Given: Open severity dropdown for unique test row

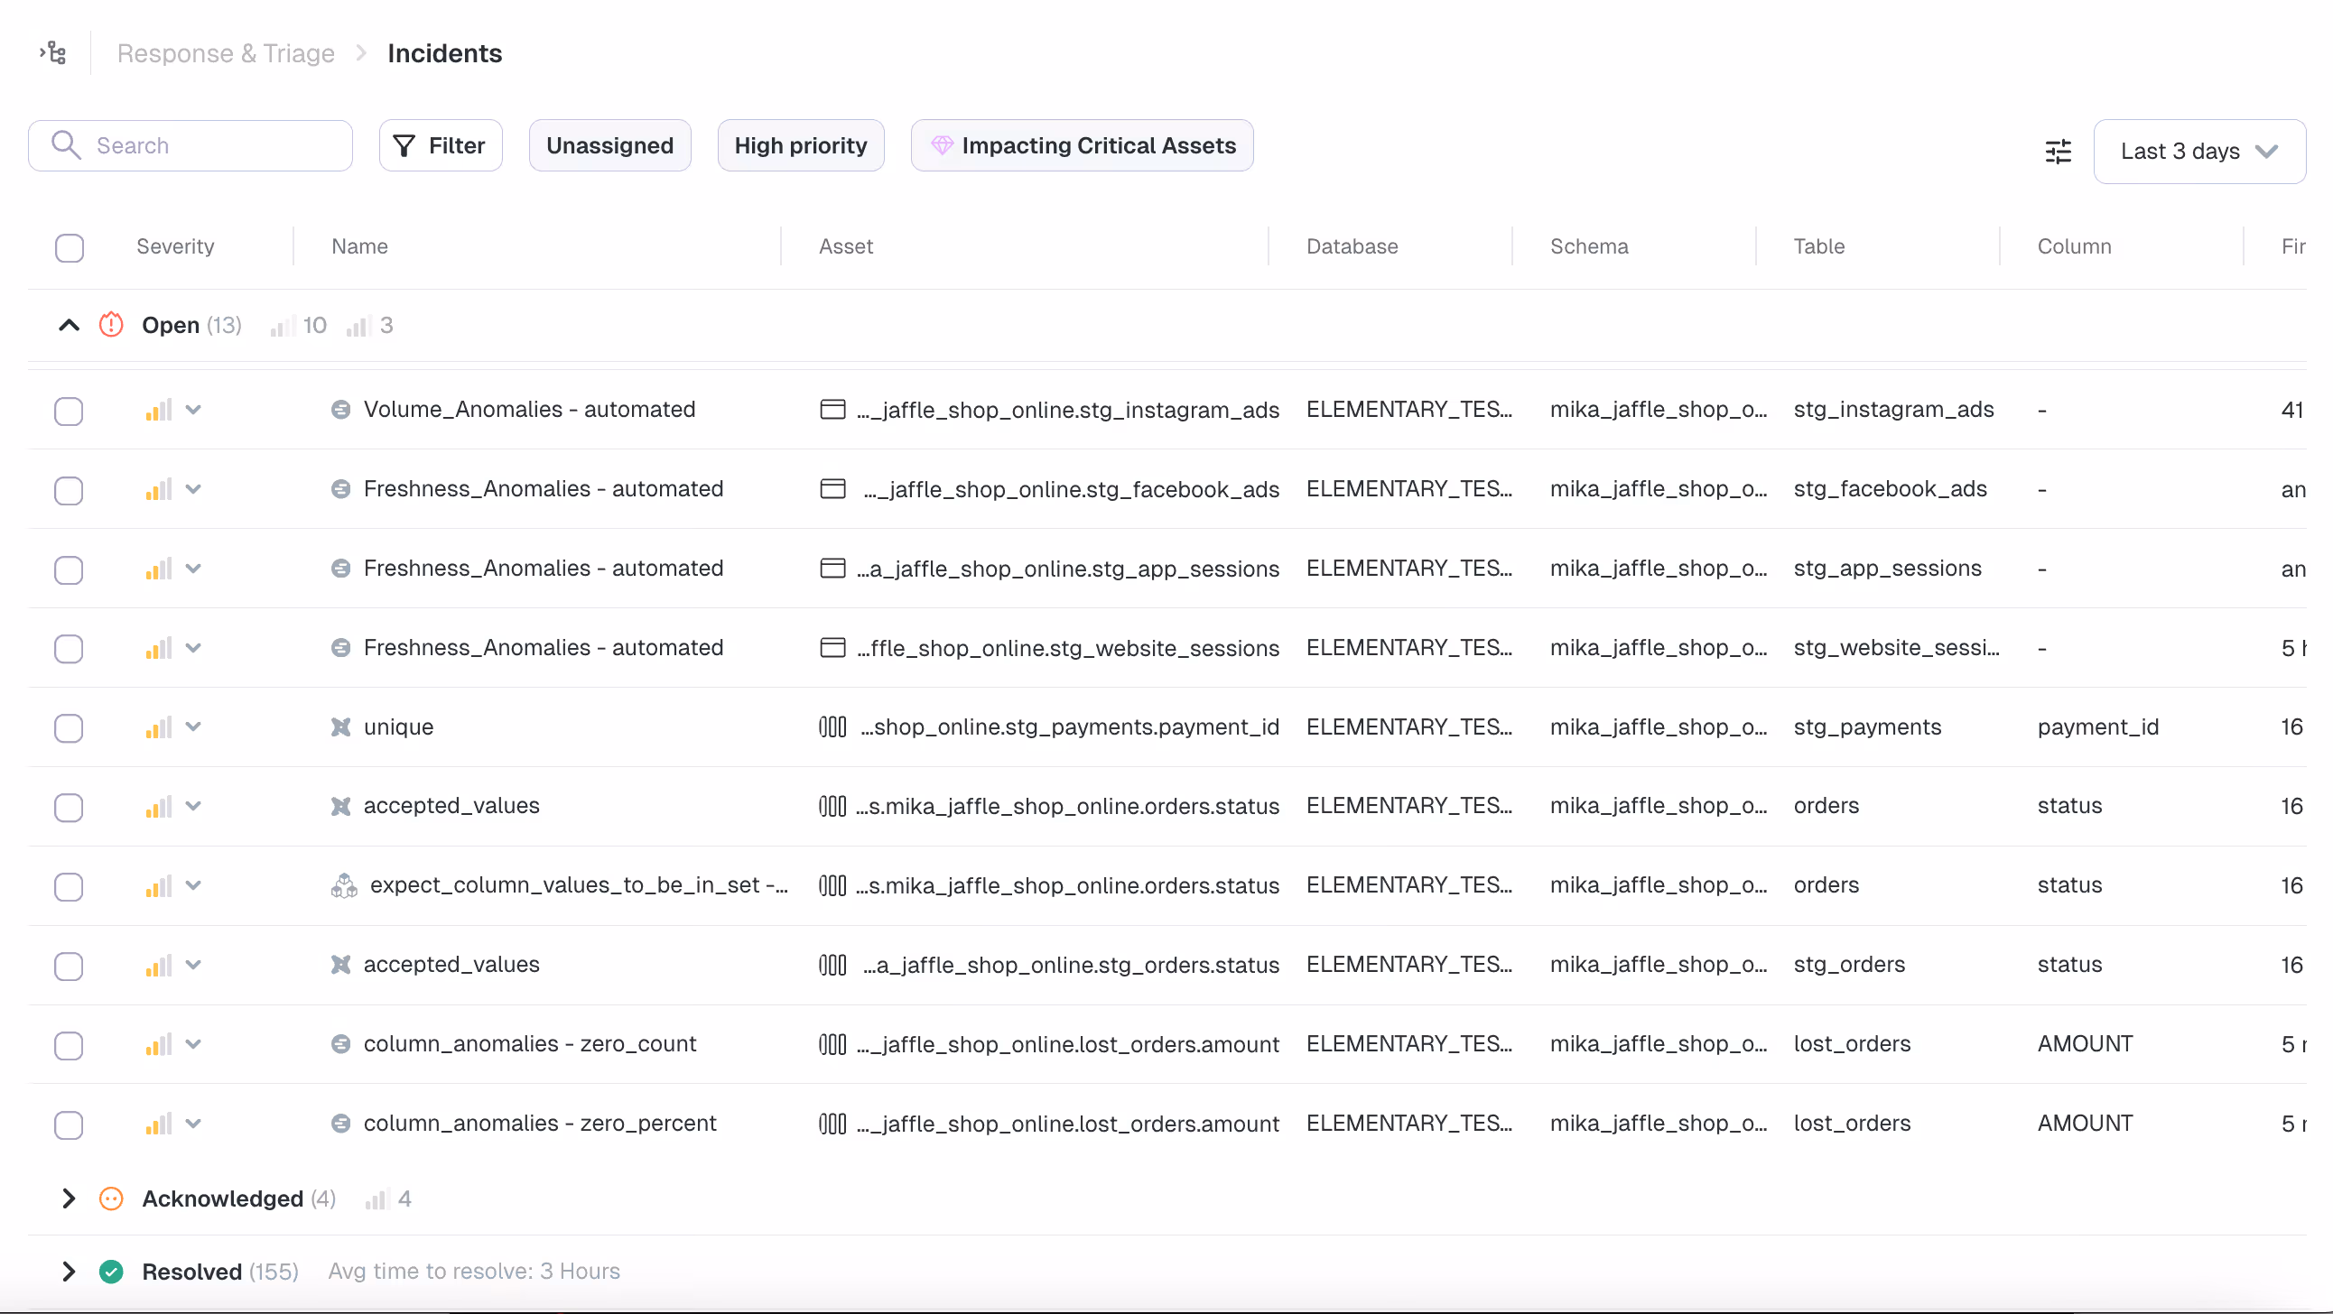Looking at the screenshot, I should [x=193, y=727].
